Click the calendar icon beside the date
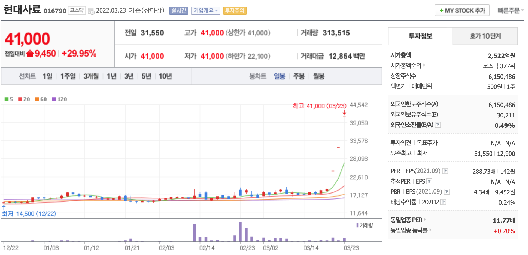This screenshot has height=255, width=528. [91, 11]
